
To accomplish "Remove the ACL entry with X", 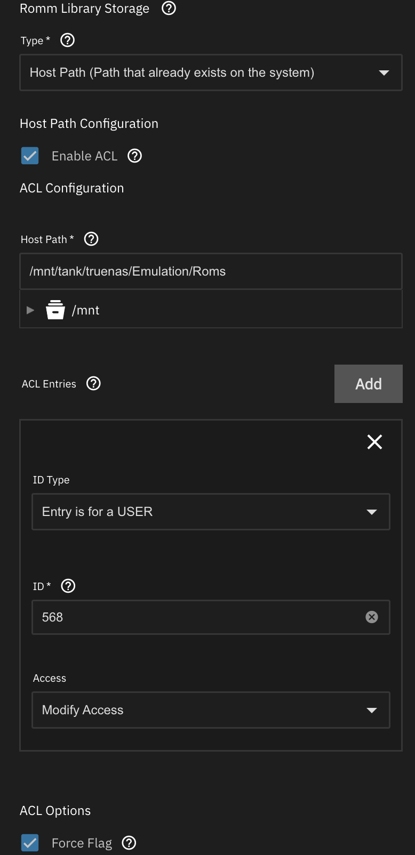I will coord(374,442).
